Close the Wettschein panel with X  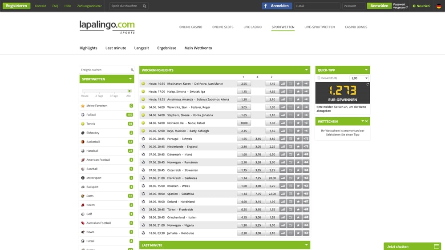(366, 121)
